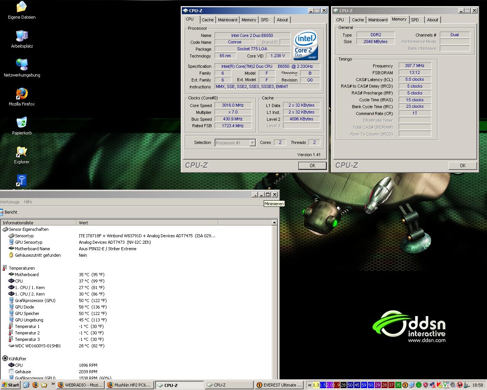The height and width of the screenshot is (390, 487).
Task: Click the Kühllüfter fan icon
Action: [5, 359]
